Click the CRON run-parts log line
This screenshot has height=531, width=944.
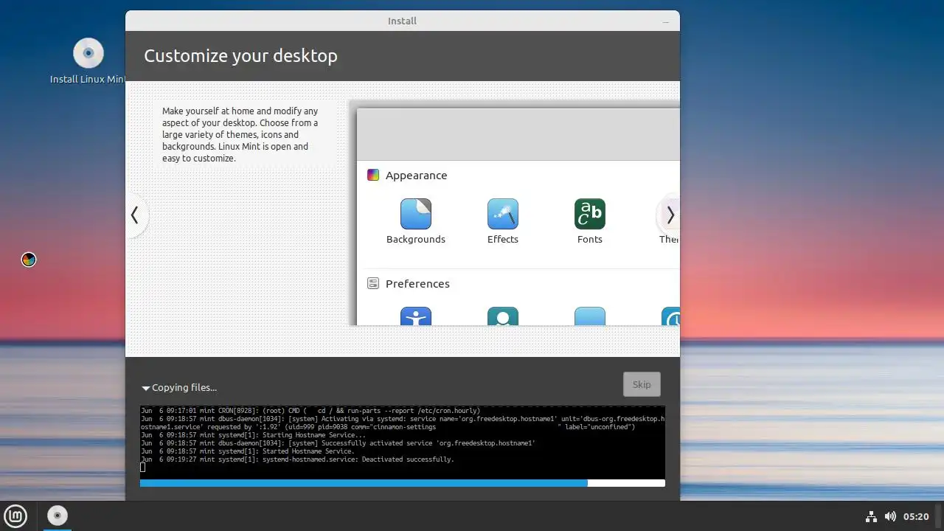(x=310, y=411)
